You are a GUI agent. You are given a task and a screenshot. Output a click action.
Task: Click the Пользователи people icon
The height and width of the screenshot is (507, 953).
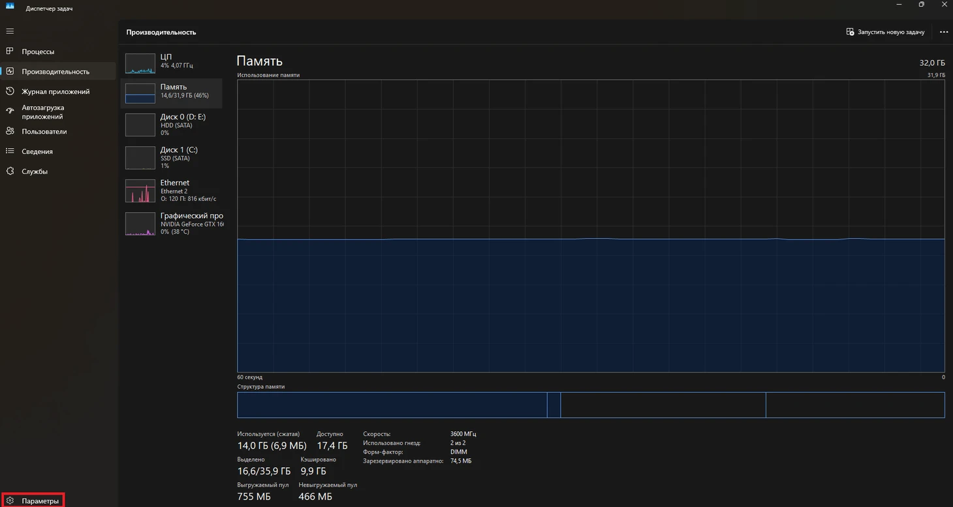pyautogui.click(x=10, y=131)
